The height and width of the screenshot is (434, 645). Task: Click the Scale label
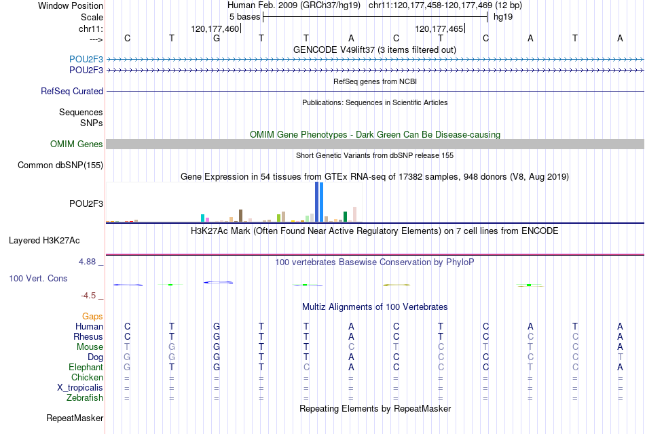pyautogui.click(x=92, y=17)
